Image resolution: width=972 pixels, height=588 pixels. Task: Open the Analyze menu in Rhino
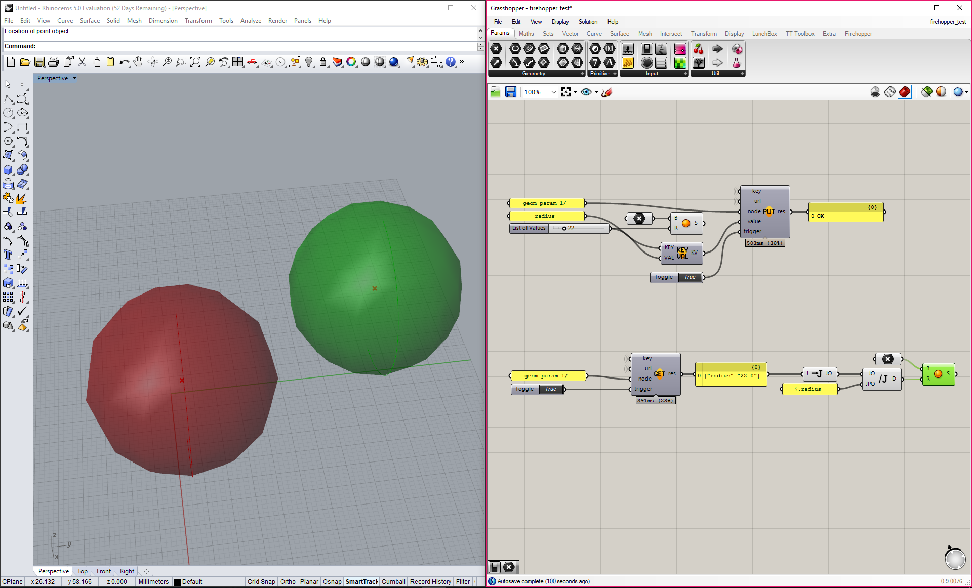tap(251, 21)
